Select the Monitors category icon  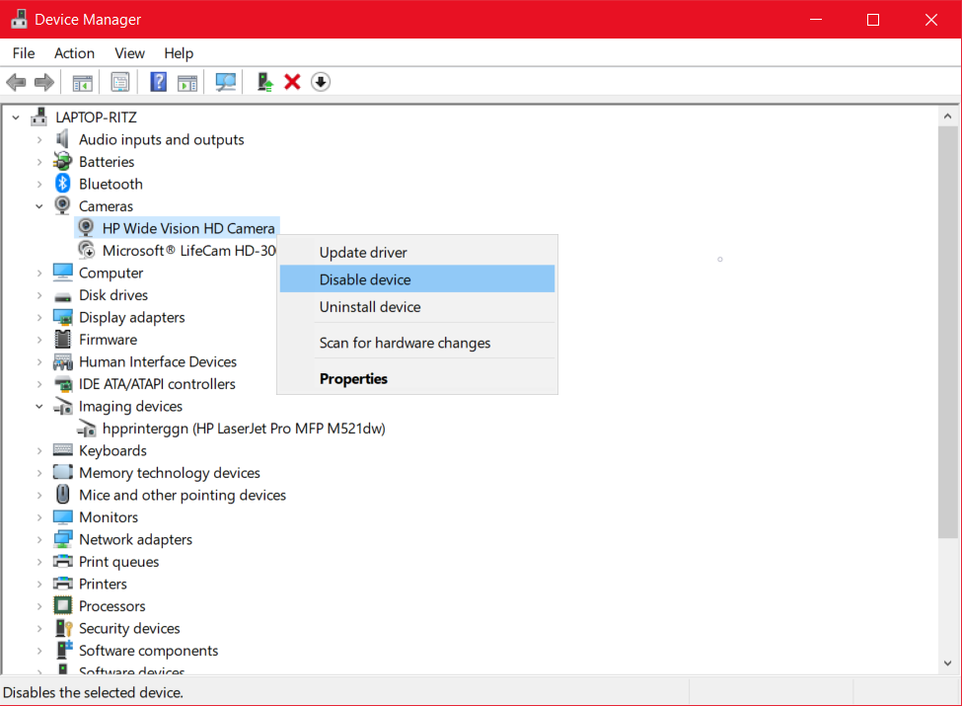[x=62, y=517]
